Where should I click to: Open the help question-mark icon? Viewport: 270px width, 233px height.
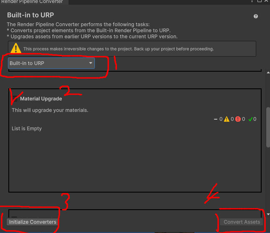click(x=256, y=16)
